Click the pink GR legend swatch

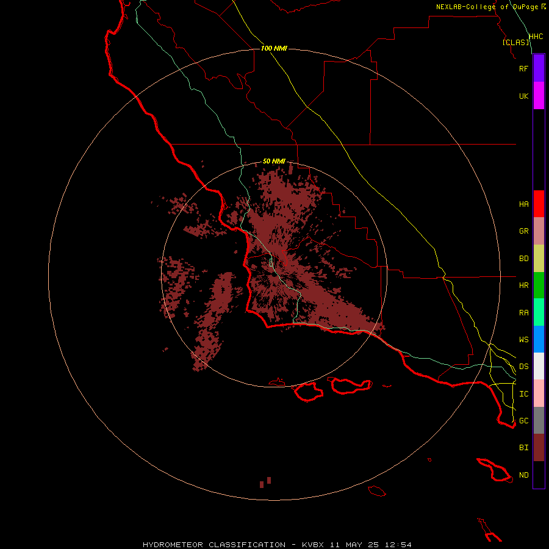tap(539, 231)
